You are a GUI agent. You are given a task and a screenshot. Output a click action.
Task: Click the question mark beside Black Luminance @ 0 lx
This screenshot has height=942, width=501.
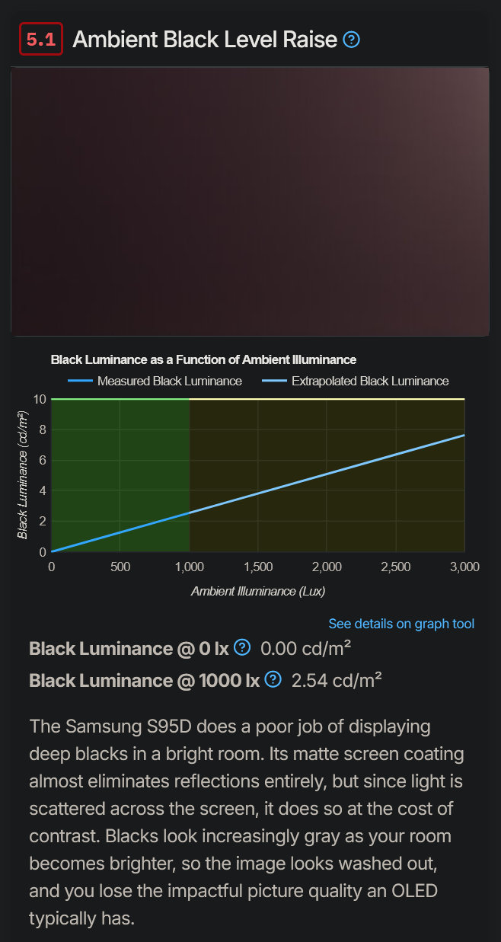pyautogui.click(x=241, y=648)
